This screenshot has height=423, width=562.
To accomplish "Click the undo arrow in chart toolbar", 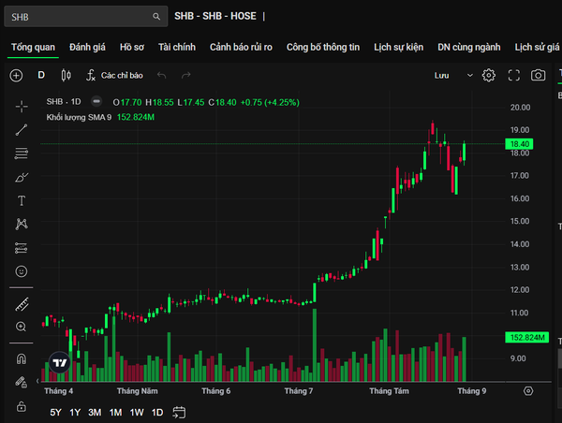I will pos(162,75).
